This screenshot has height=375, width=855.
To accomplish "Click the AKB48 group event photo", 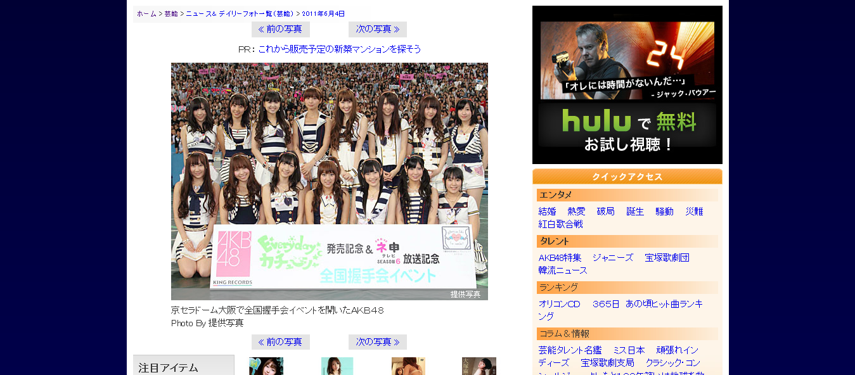I will click(x=330, y=181).
